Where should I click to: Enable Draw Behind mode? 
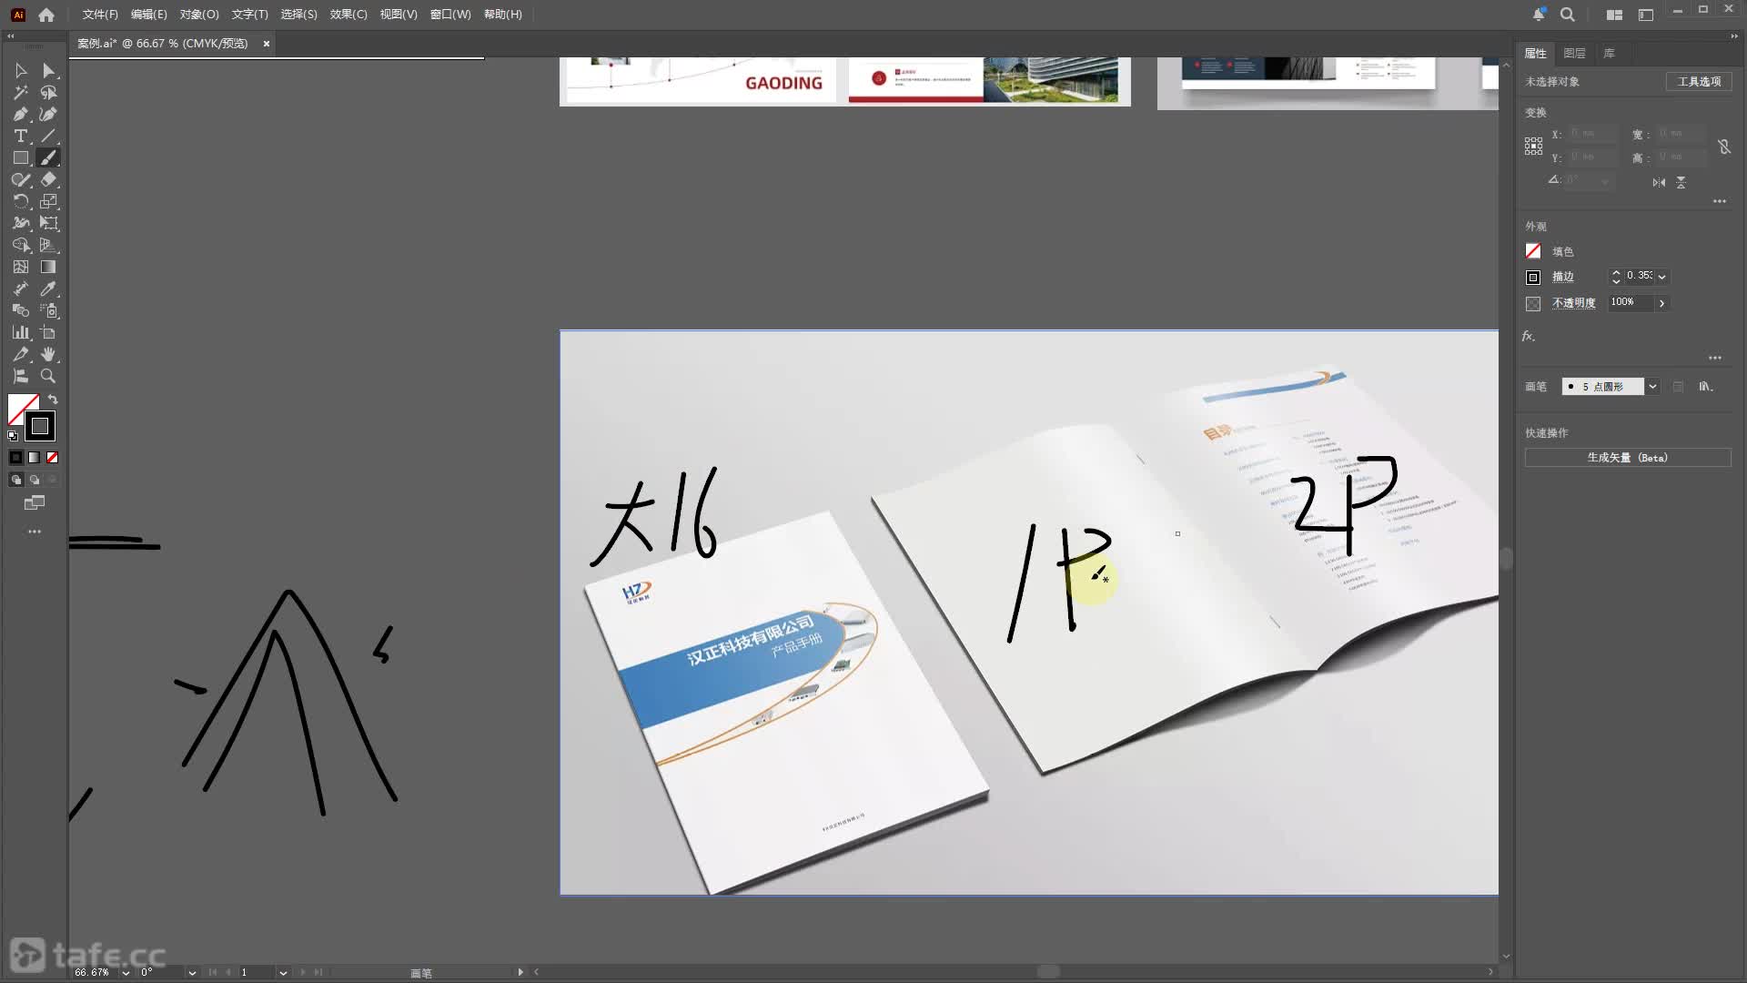(35, 480)
